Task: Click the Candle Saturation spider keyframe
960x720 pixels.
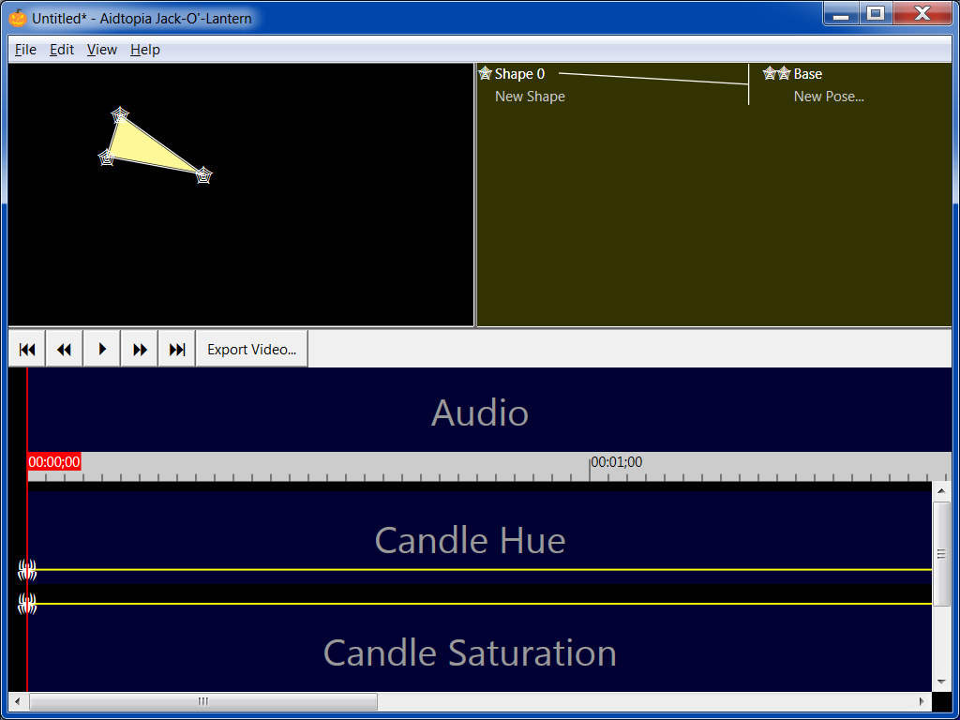Action: coord(27,605)
